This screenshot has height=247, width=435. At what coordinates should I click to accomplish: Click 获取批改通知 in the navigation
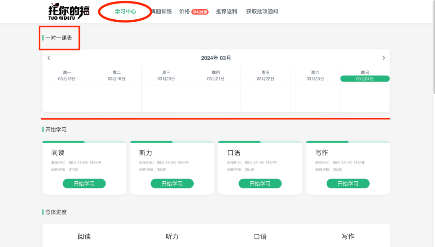263,12
